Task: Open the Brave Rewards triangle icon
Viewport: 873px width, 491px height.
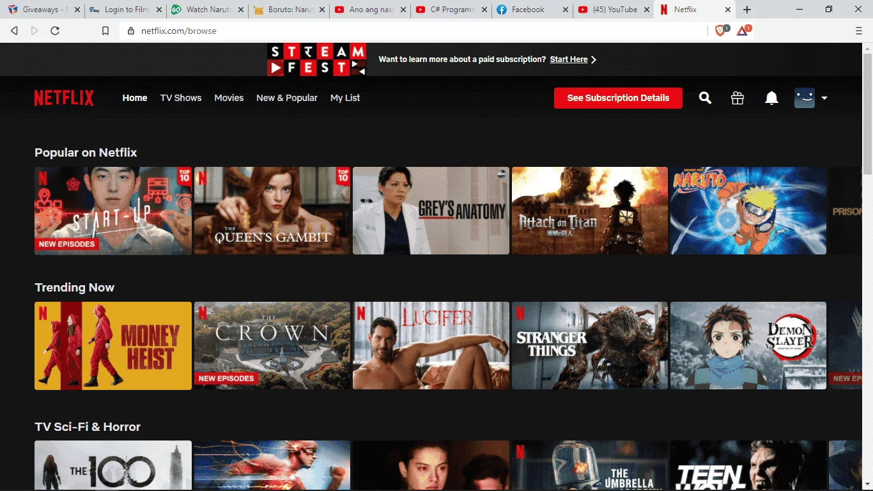Action: (x=743, y=30)
